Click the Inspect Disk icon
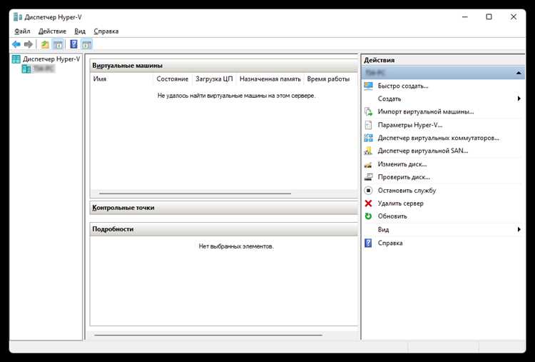Screen dimensions: 535x362 tap(368, 177)
